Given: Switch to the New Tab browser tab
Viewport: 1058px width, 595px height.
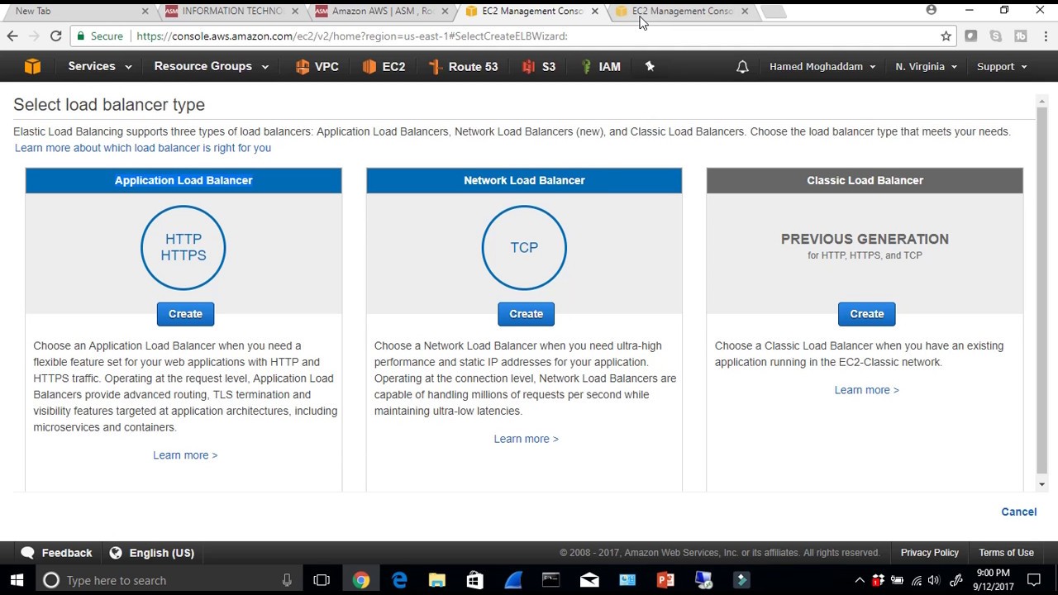Looking at the screenshot, I should pyautogui.click(x=77, y=12).
